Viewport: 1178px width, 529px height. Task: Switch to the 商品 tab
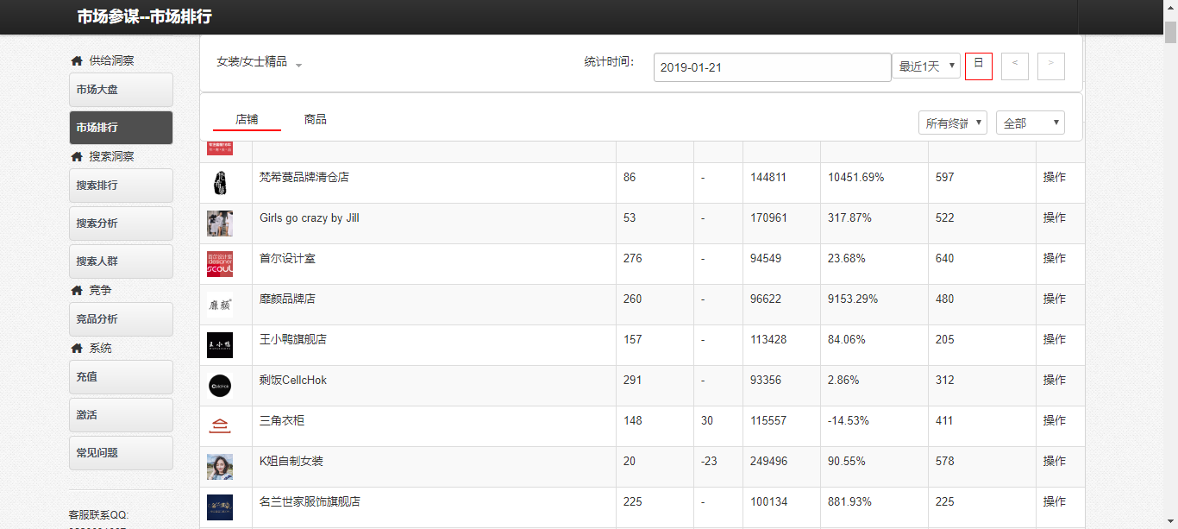click(x=316, y=119)
